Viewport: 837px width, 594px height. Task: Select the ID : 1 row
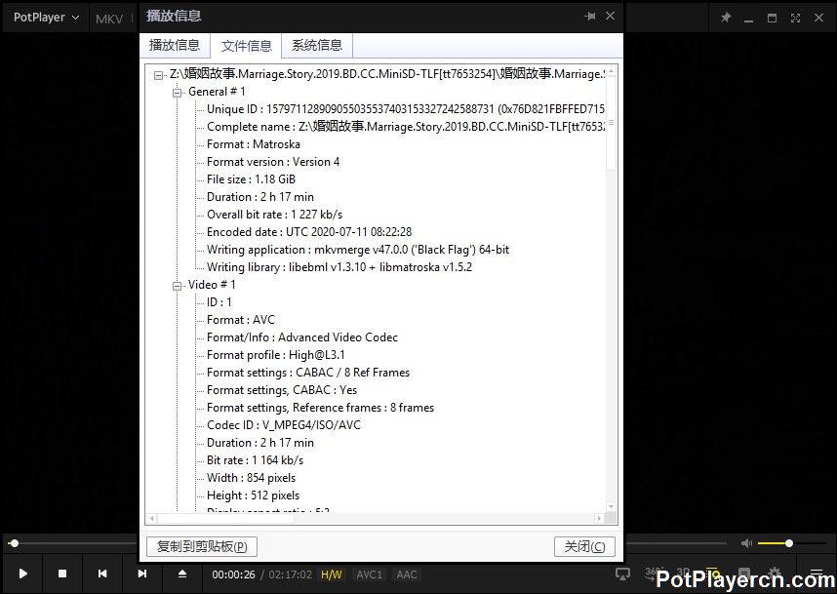tap(219, 302)
